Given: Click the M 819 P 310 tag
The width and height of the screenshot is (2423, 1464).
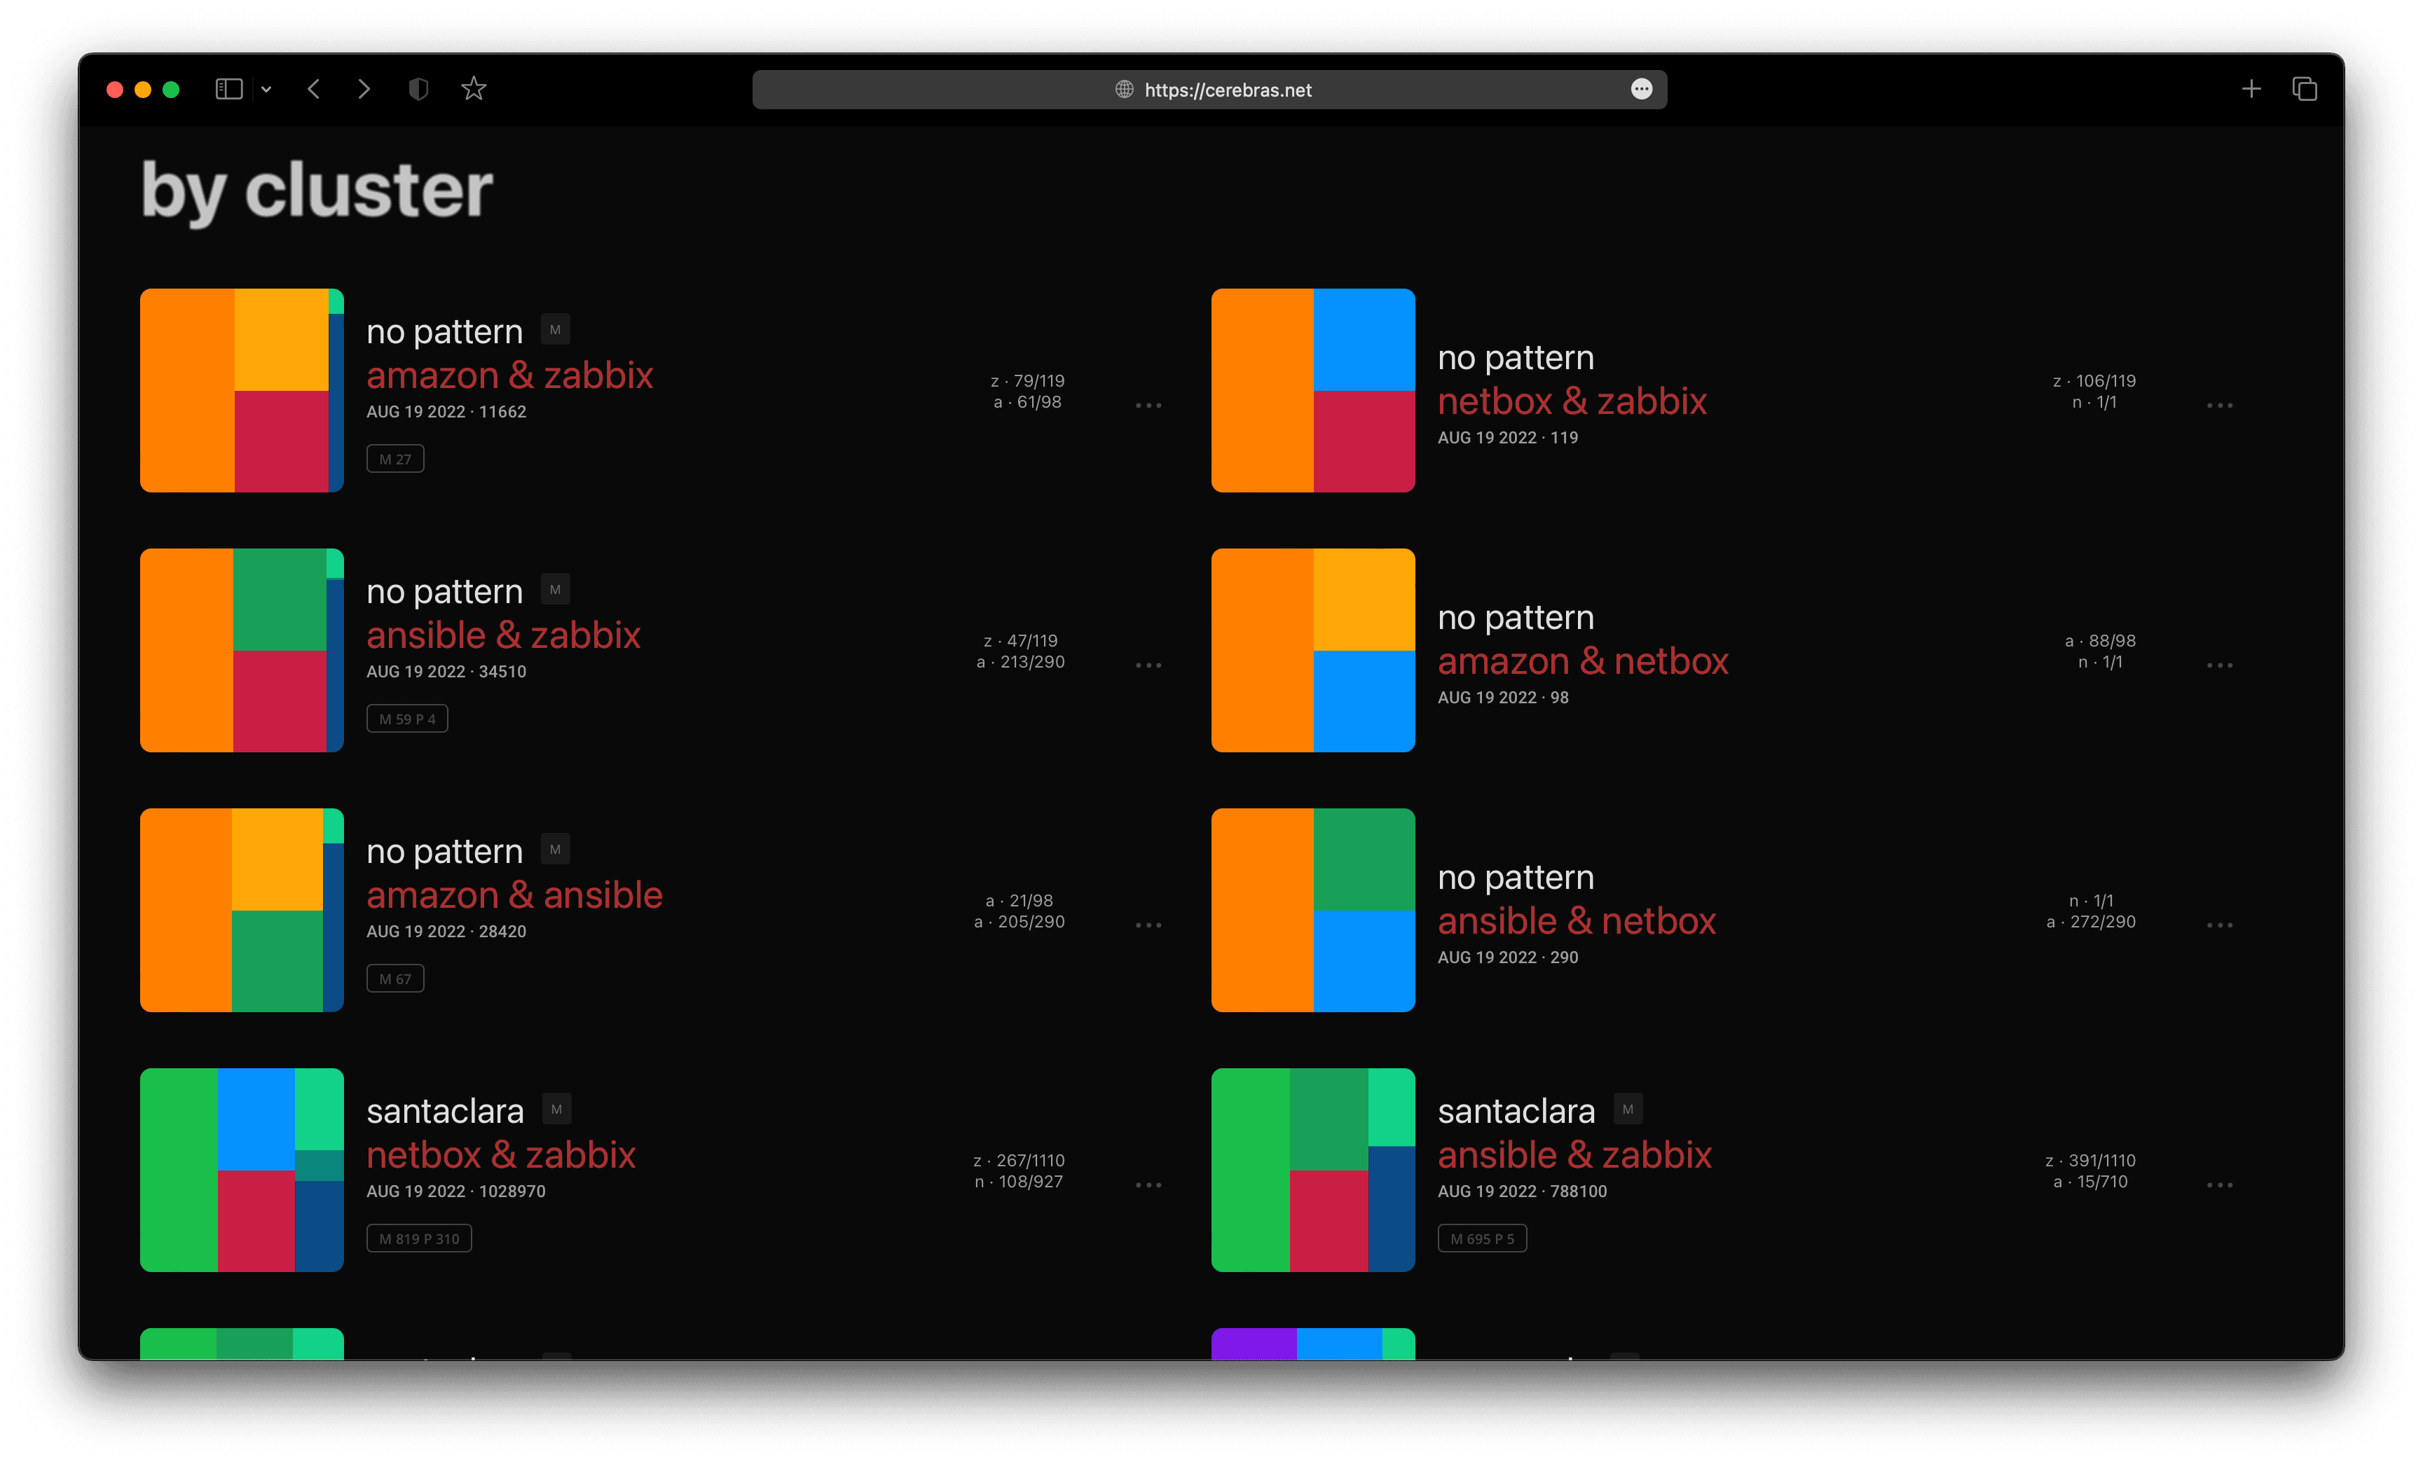Looking at the screenshot, I should (x=419, y=1239).
